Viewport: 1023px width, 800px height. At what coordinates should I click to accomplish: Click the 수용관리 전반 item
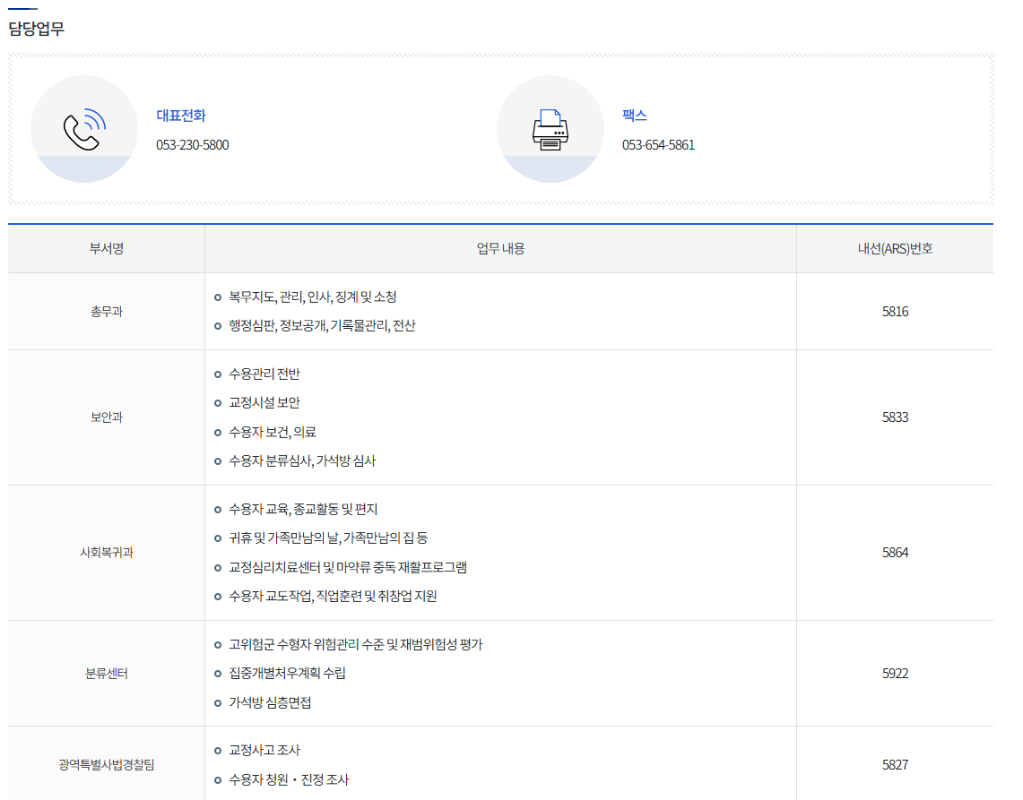coord(264,374)
